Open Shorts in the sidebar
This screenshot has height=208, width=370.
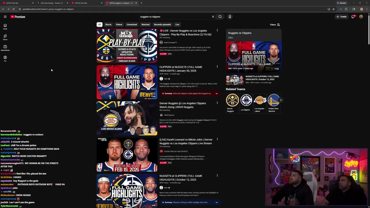(x=5, y=37)
